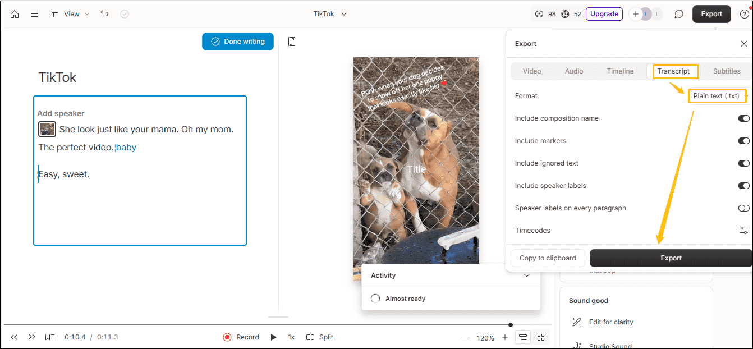Open the TikTok project name dropdown

click(x=330, y=14)
